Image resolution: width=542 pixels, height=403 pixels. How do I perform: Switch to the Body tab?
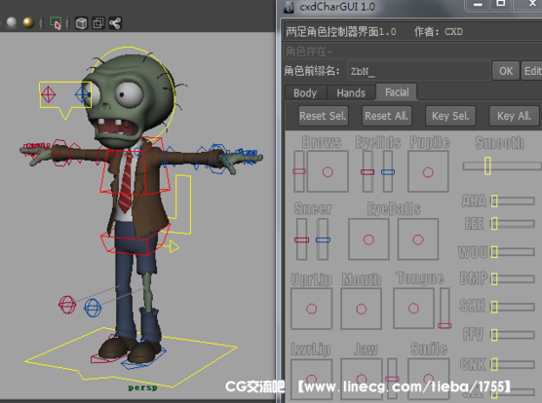pyautogui.click(x=305, y=92)
